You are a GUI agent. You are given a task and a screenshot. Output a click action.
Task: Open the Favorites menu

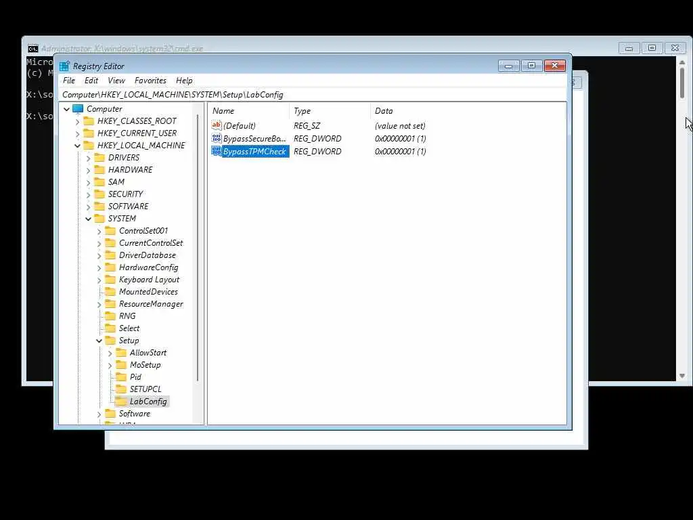coord(150,81)
